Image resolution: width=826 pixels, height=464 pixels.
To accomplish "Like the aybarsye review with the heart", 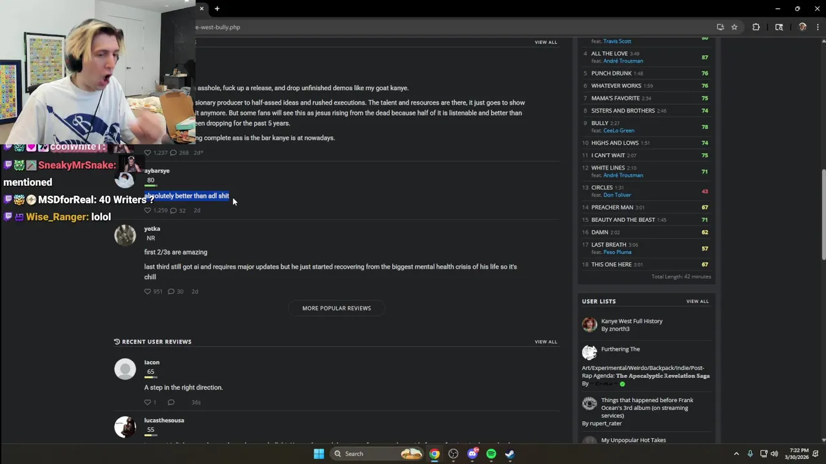I will 147,210.
